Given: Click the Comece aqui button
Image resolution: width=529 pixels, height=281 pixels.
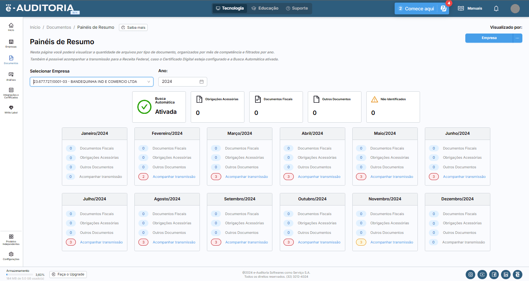Looking at the screenshot, I should point(416,8).
